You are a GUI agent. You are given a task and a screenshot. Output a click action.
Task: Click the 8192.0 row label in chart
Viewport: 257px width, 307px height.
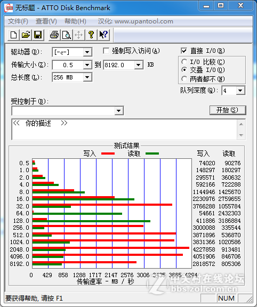(x=19, y=264)
